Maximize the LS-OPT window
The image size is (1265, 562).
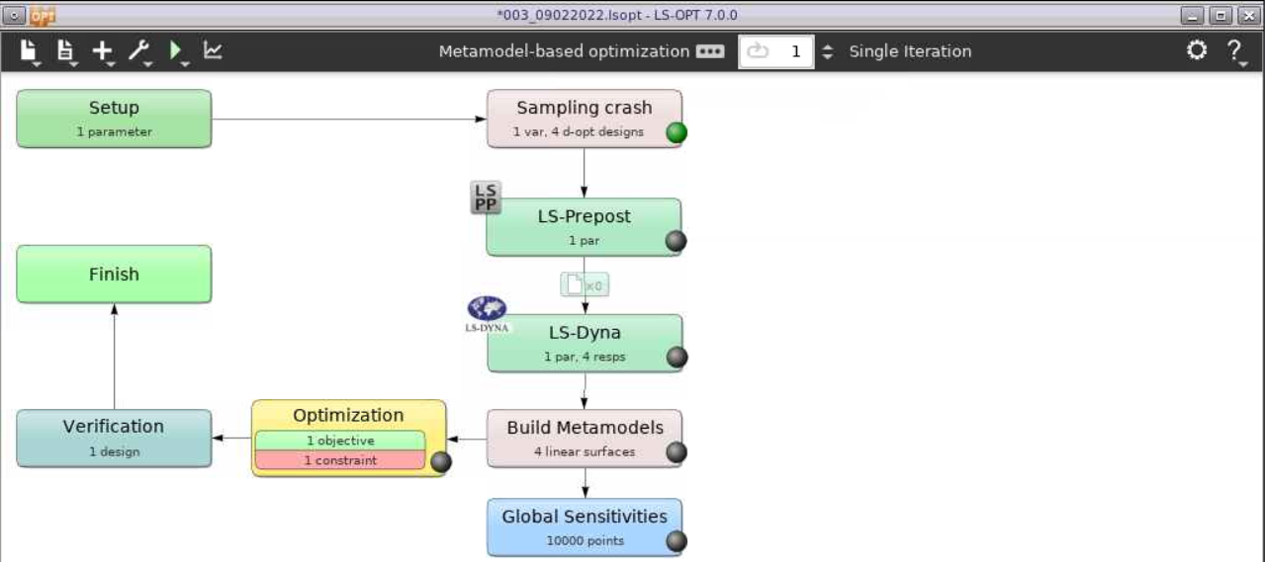[x=1220, y=15]
